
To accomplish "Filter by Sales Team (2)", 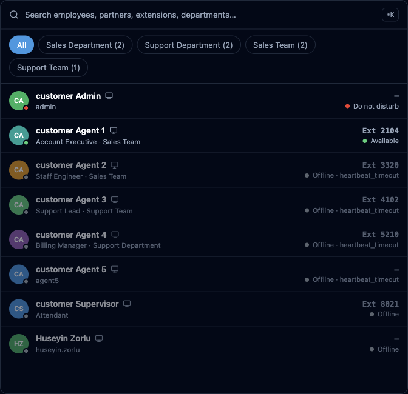I will tap(280, 45).
